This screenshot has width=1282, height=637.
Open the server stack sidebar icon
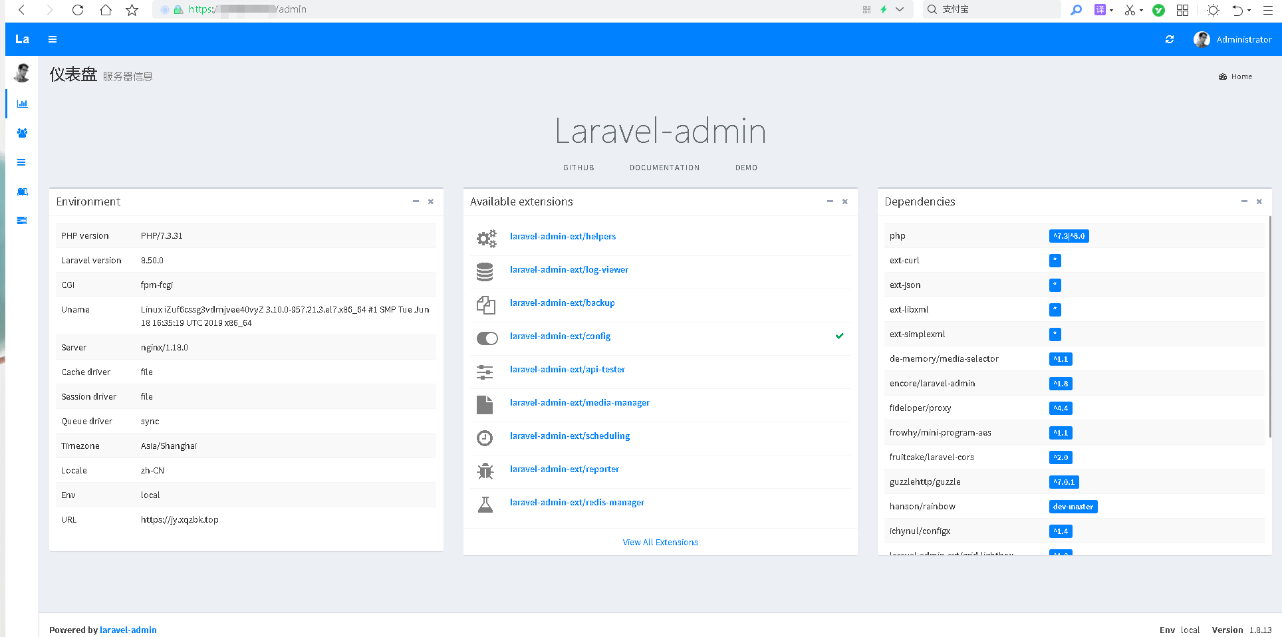(x=22, y=221)
